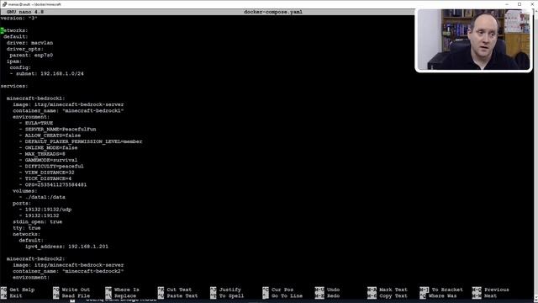The image size is (538, 303).
Task: Click ipv4_address: 192.168.1.201 line
Action: (66, 247)
